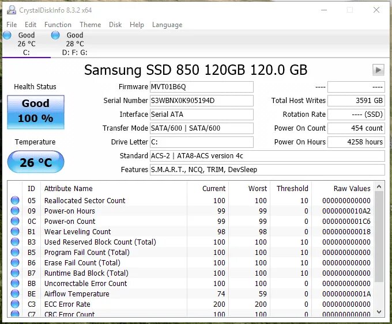Viewport: 392px width, 324px height.
Task: Switch to the D: F: G: disk tab
Action: click(x=74, y=44)
